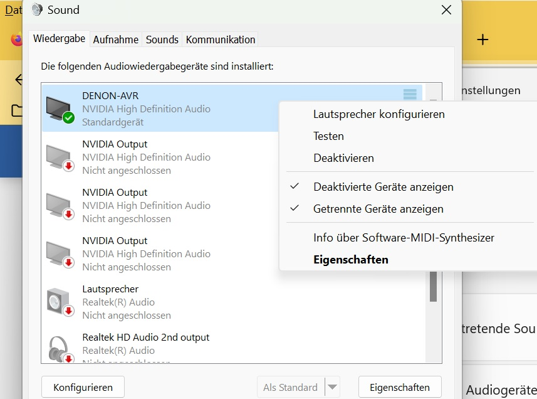Viewport: 537px width, 399px height.
Task: Choose Lautsprecher konfigurieren from context menu
Action: click(x=378, y=114)
